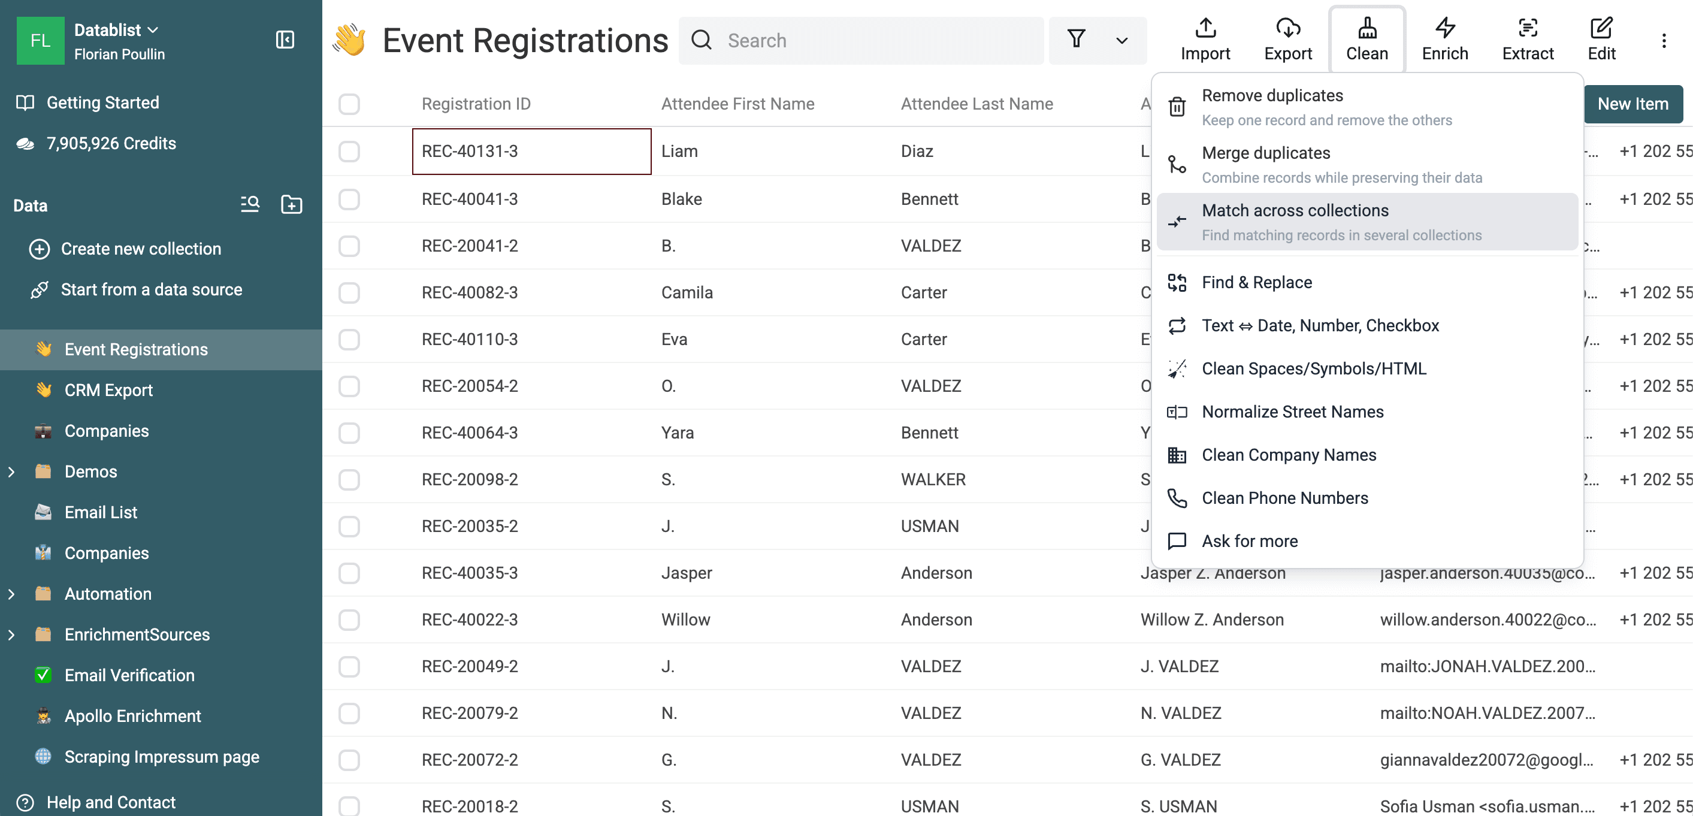Choose Normalize Street Names
This screenshot has height=816, width=1693.
tap(1367, 412)
